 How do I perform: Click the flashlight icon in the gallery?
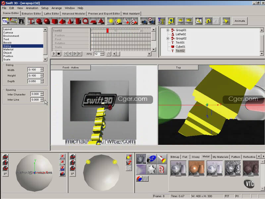162,159
